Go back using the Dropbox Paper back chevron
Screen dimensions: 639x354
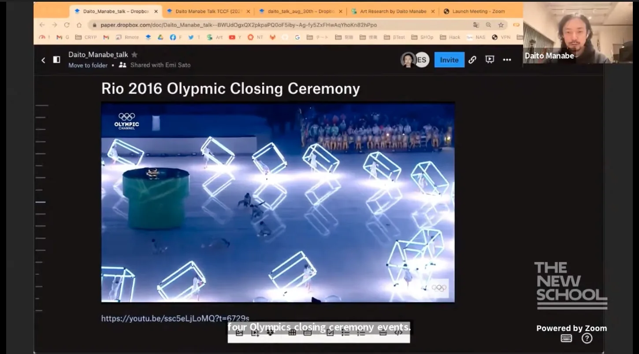(43, 60)
